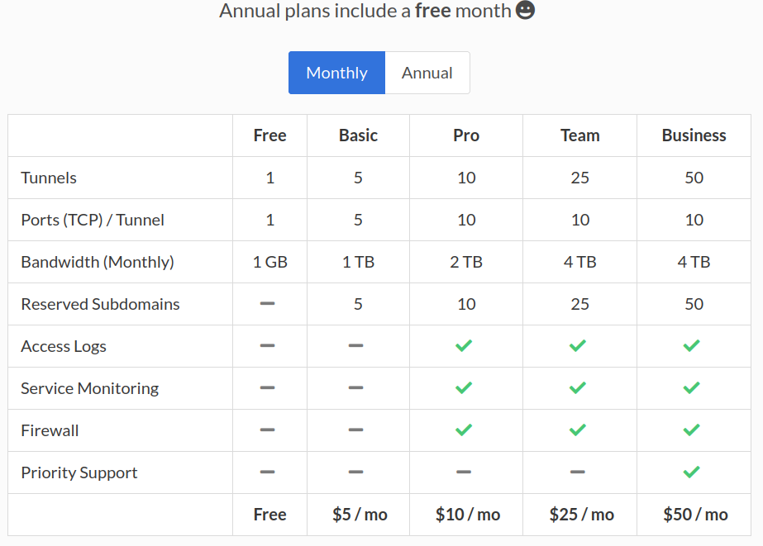Click the Business Firewall checkmark

pos(692,430)
